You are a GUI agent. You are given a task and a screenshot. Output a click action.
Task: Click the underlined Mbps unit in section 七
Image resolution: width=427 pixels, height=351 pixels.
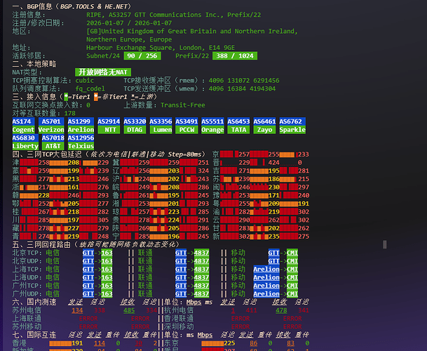tap(205, 335)
